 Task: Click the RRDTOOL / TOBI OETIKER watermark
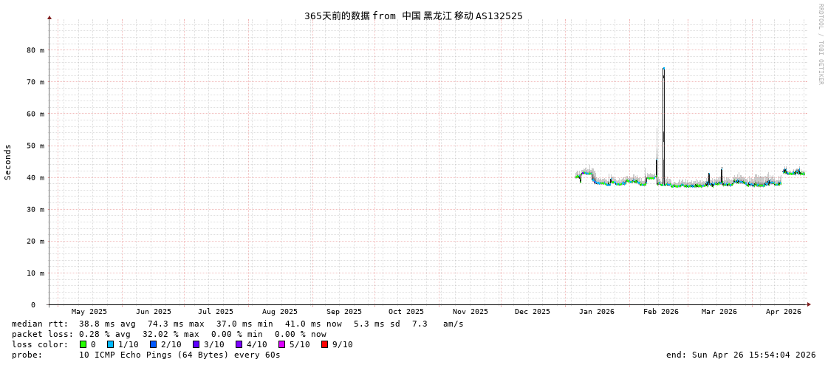coord(820,44)
